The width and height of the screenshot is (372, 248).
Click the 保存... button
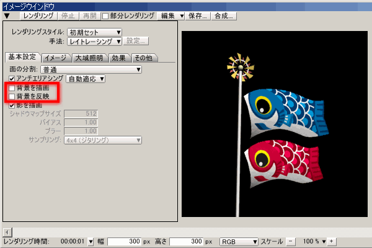[x=198, y=16]
